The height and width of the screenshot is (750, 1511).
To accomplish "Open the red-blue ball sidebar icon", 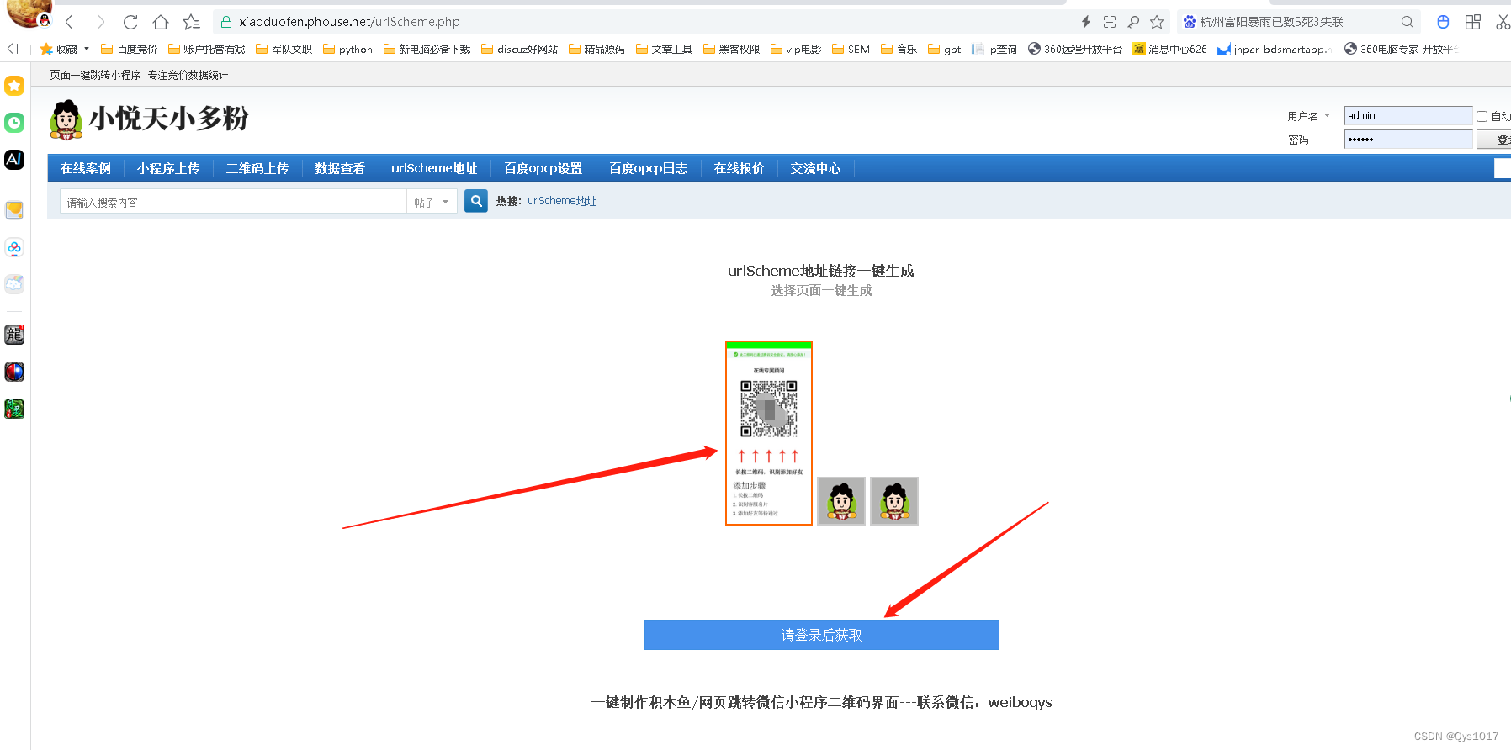I will point(14,372).
